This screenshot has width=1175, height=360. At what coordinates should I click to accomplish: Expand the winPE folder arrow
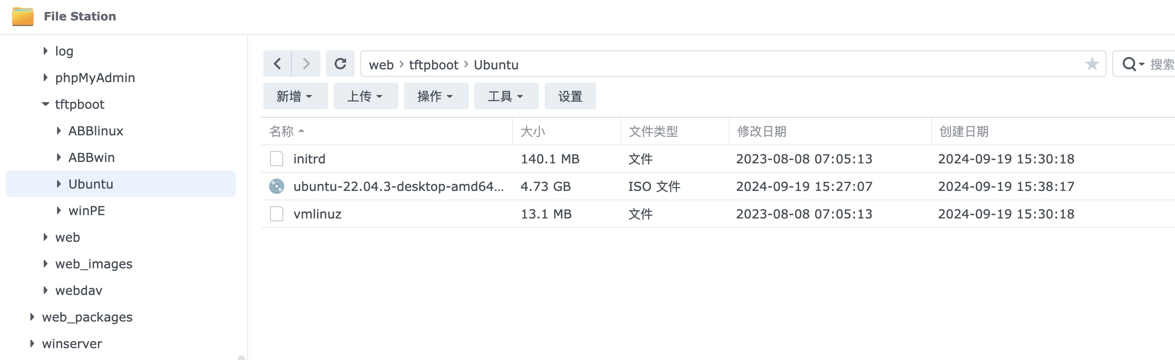tap(58, 210)
